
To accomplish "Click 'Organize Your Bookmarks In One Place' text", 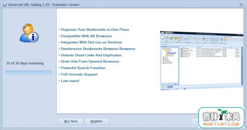I will point(95,30).
